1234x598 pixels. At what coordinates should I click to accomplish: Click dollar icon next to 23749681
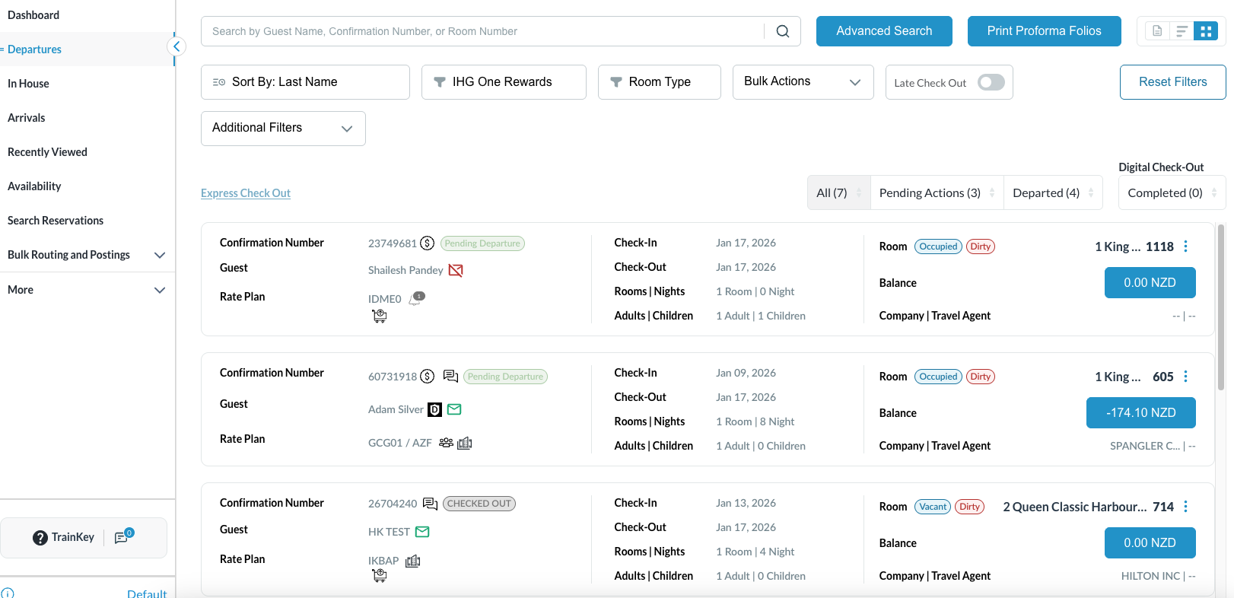tap(428, 243)
